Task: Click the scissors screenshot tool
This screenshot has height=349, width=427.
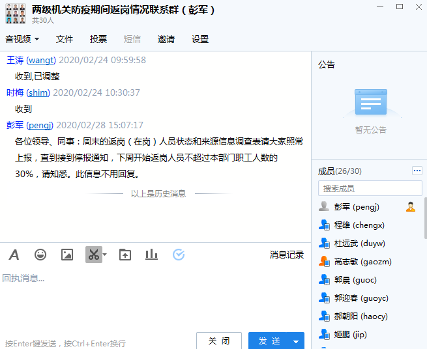Action: 93,255
